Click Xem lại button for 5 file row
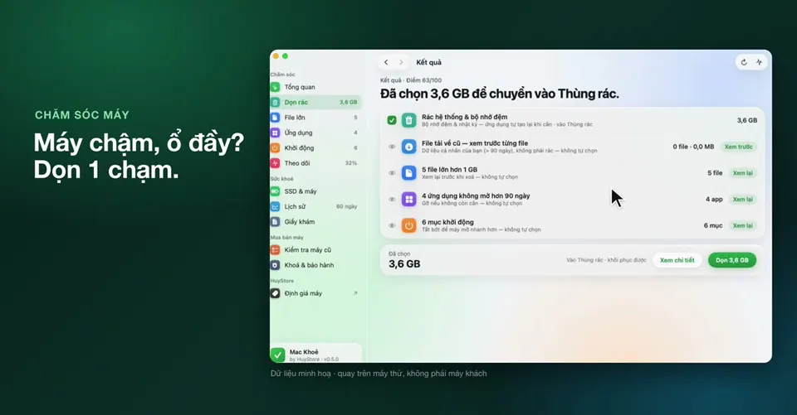 click(742, 173)
